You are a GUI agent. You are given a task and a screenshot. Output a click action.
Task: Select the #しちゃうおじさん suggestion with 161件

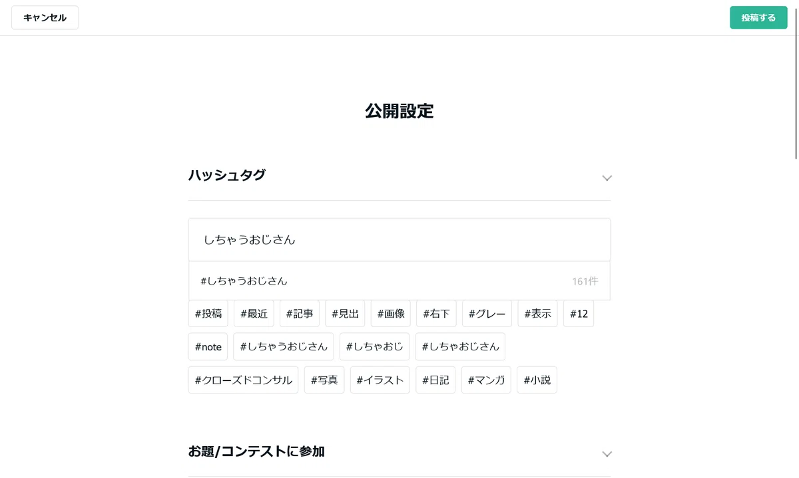pos(400,281)
